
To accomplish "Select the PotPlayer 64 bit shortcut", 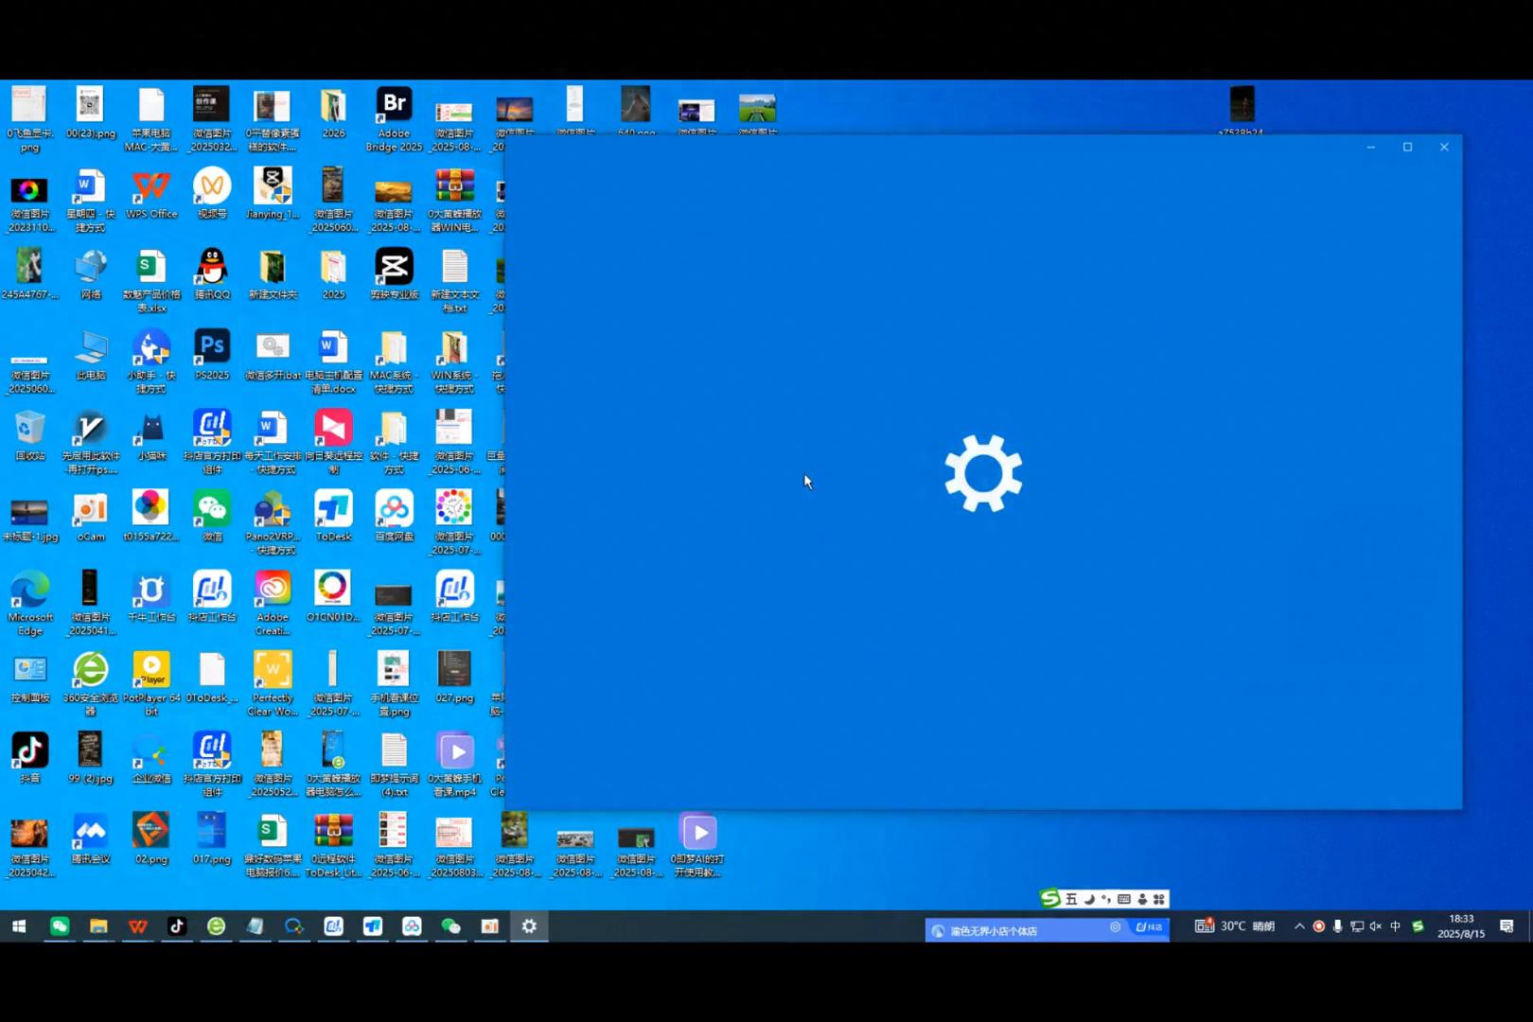I will (151, 671).
